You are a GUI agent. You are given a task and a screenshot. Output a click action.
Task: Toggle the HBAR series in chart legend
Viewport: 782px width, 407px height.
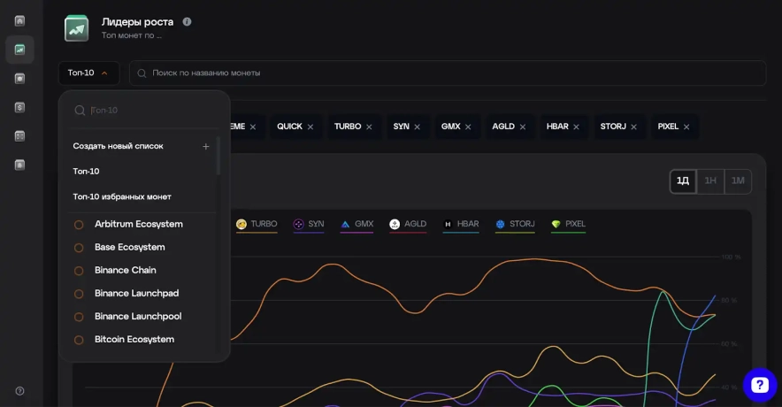point(461,225)
